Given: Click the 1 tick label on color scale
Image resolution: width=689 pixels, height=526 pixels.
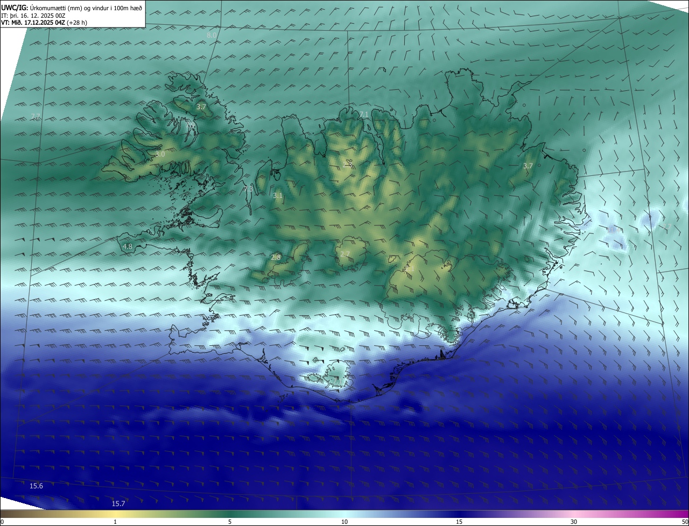Looking at the screenshot, I should (115, 522).
